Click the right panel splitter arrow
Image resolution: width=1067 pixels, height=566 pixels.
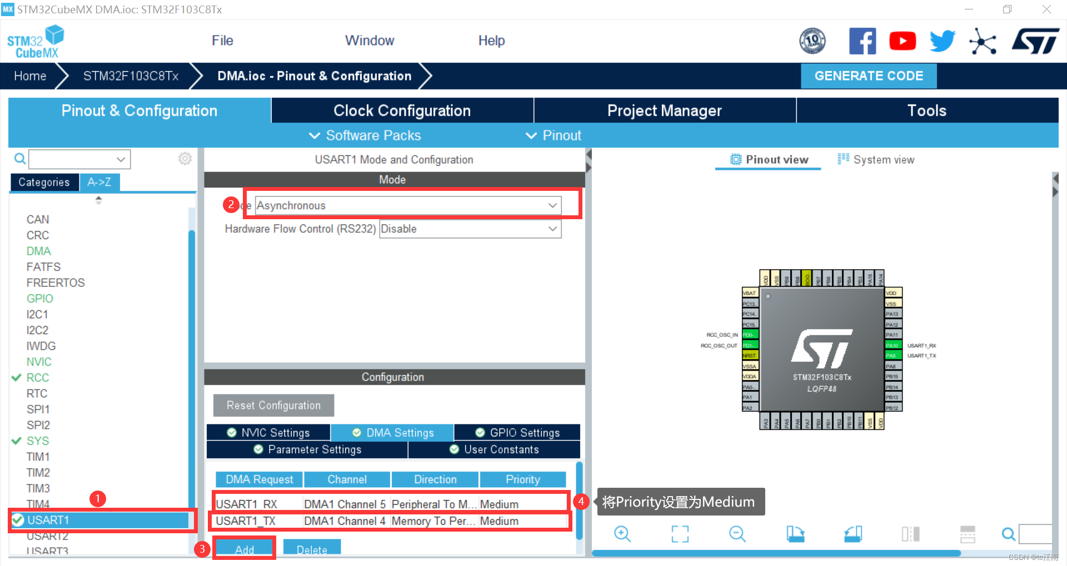tap(1056, 179)
